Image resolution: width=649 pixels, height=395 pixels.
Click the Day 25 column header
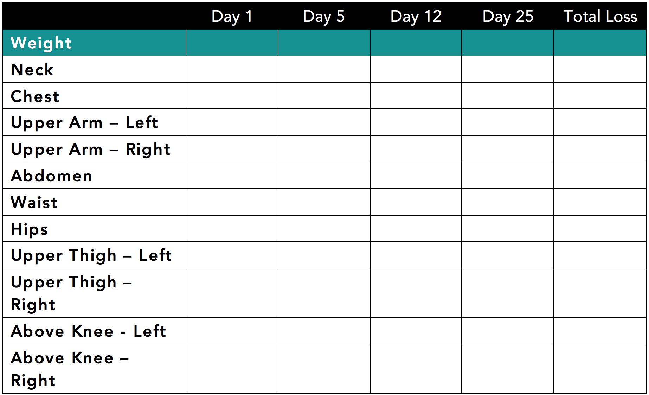point(508,17)
